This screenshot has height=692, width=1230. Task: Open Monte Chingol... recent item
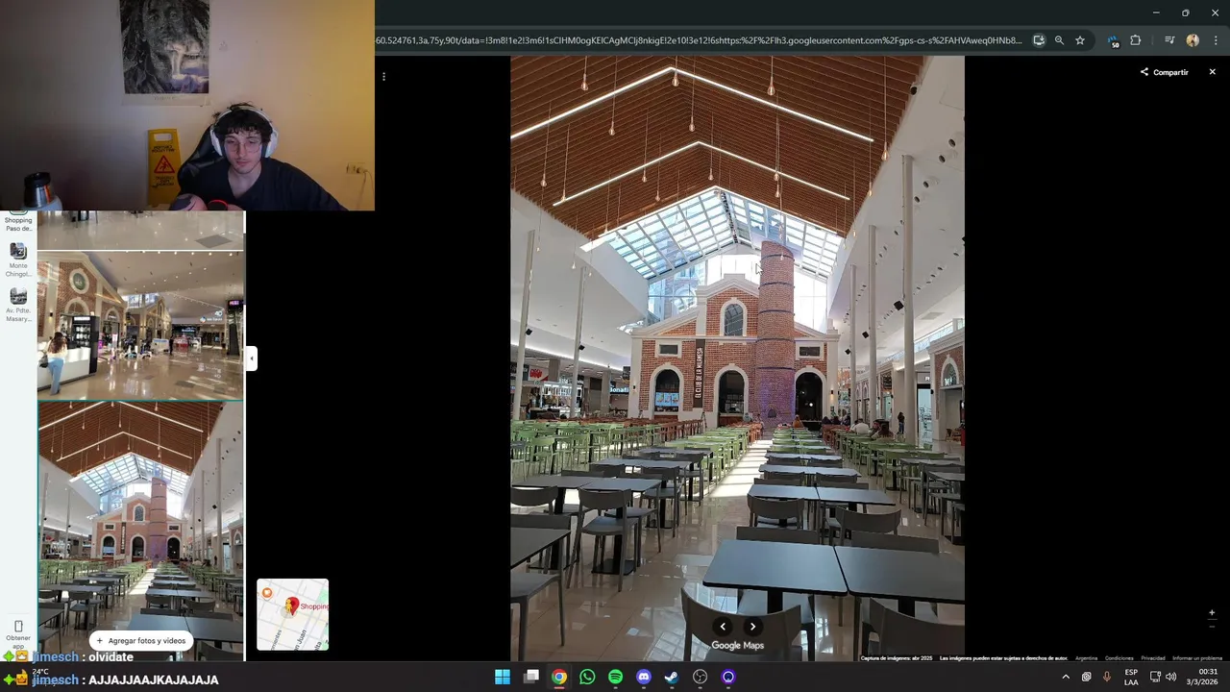(x=18, y=258)
